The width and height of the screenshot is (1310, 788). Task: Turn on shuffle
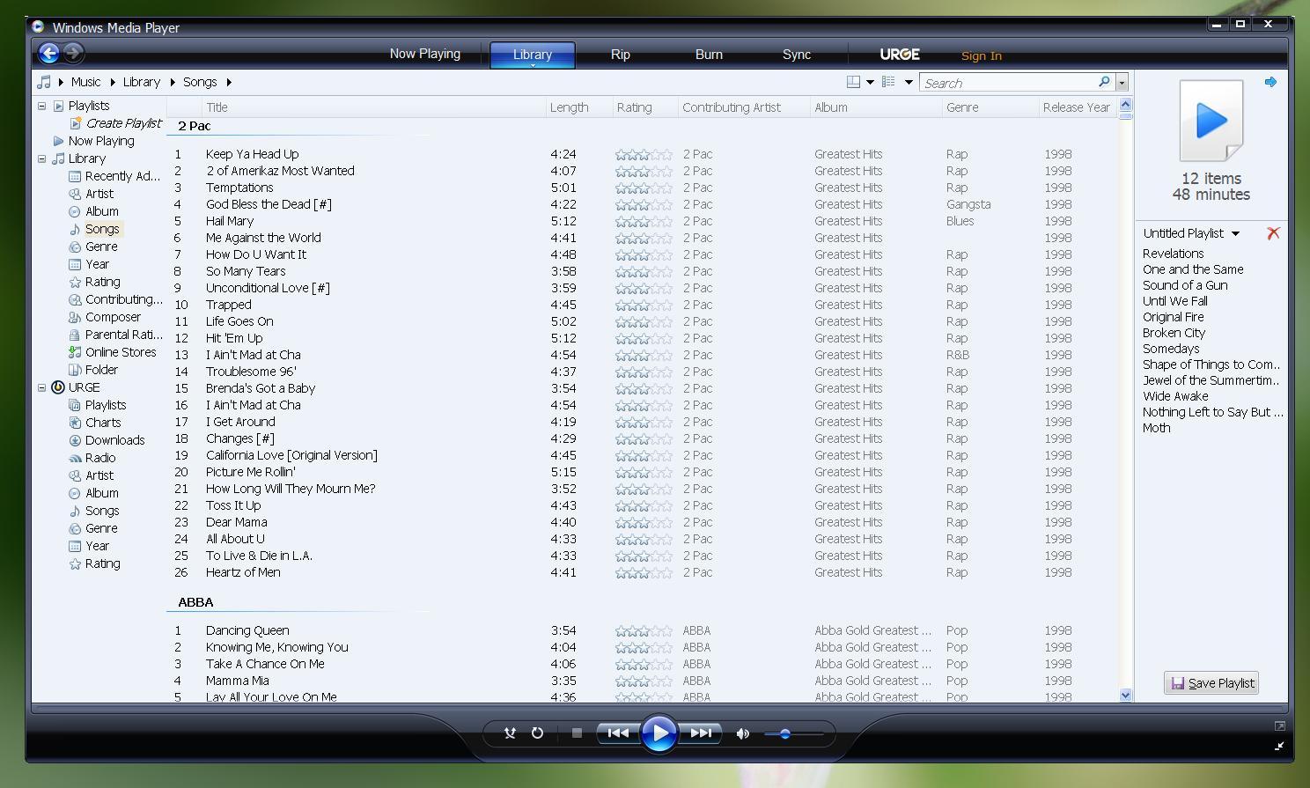pyautogui.click(x=509, y=733)
